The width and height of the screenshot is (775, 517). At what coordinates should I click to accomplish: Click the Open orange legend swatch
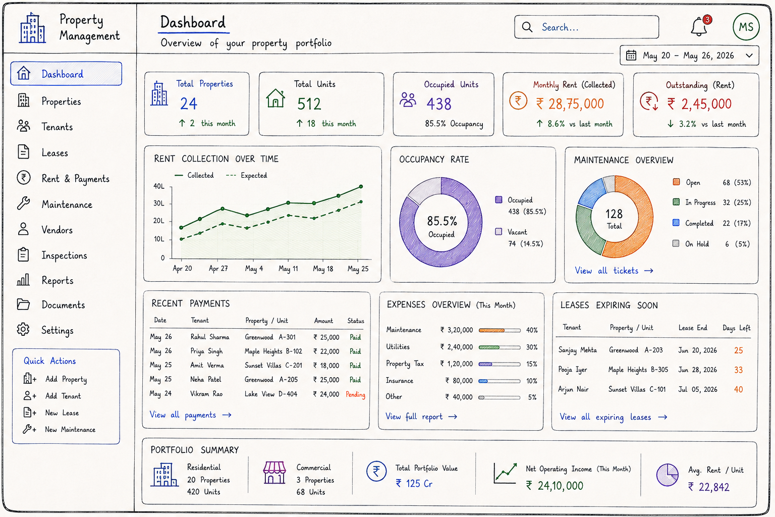[676, 182]
